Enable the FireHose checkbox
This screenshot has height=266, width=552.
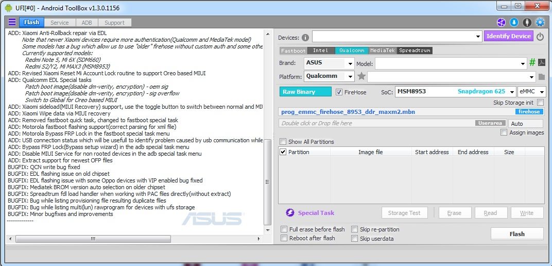339,92
